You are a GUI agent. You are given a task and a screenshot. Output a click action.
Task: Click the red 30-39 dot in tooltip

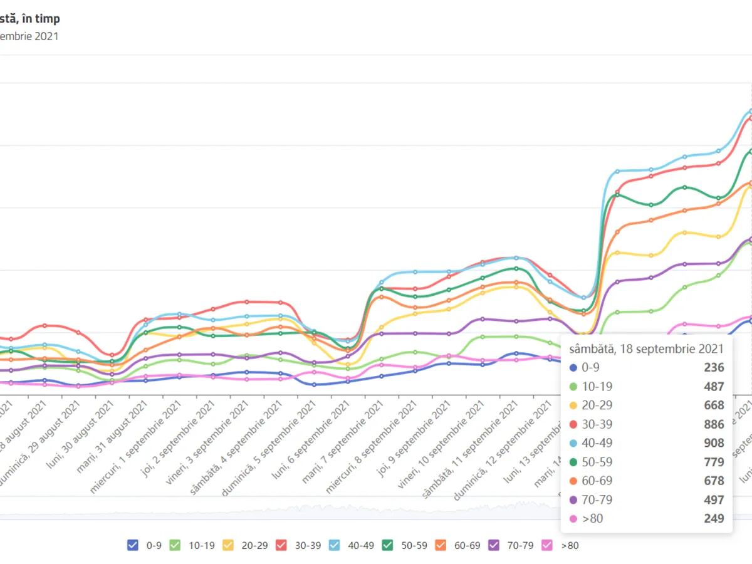tap(573, 424)
